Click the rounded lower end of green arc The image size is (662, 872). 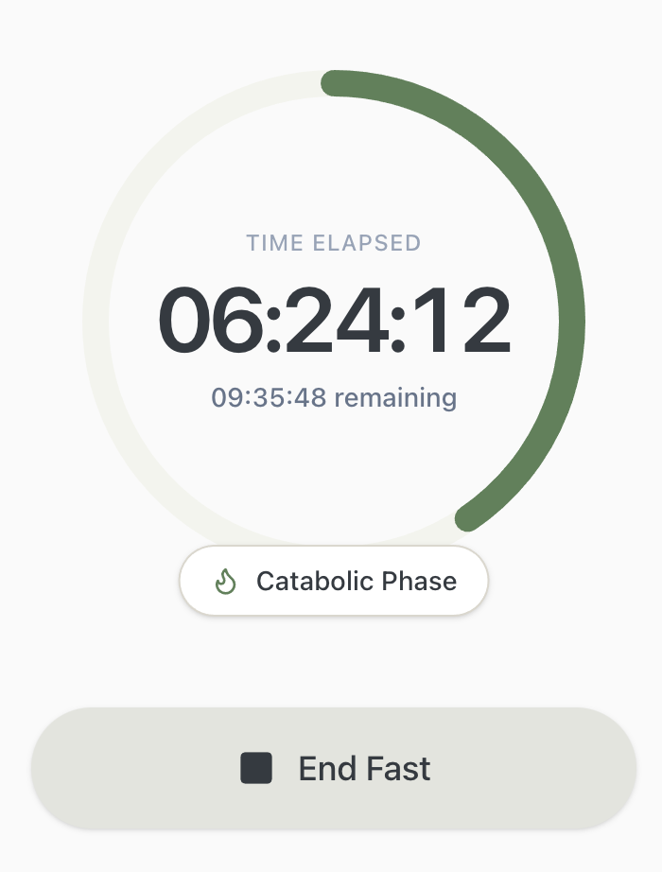click(468, 518)
